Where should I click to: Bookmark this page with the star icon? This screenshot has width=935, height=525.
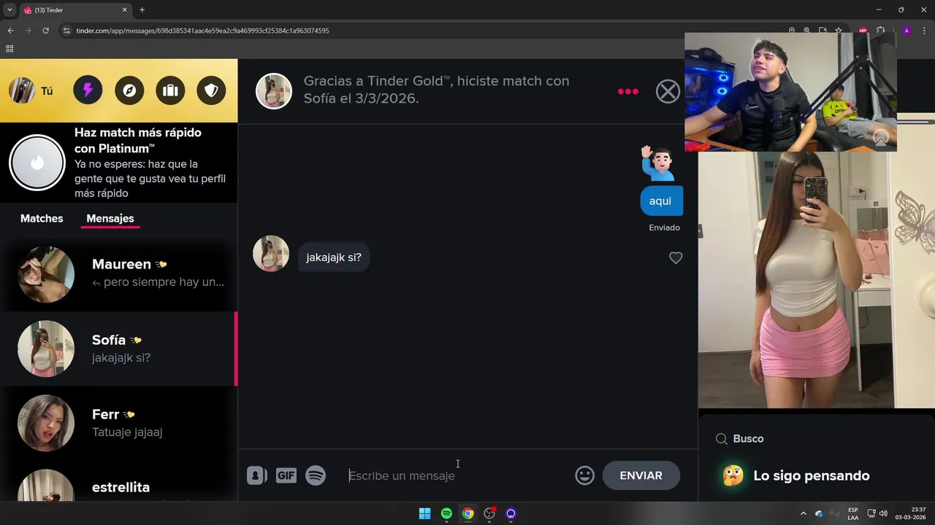(839, 31)
